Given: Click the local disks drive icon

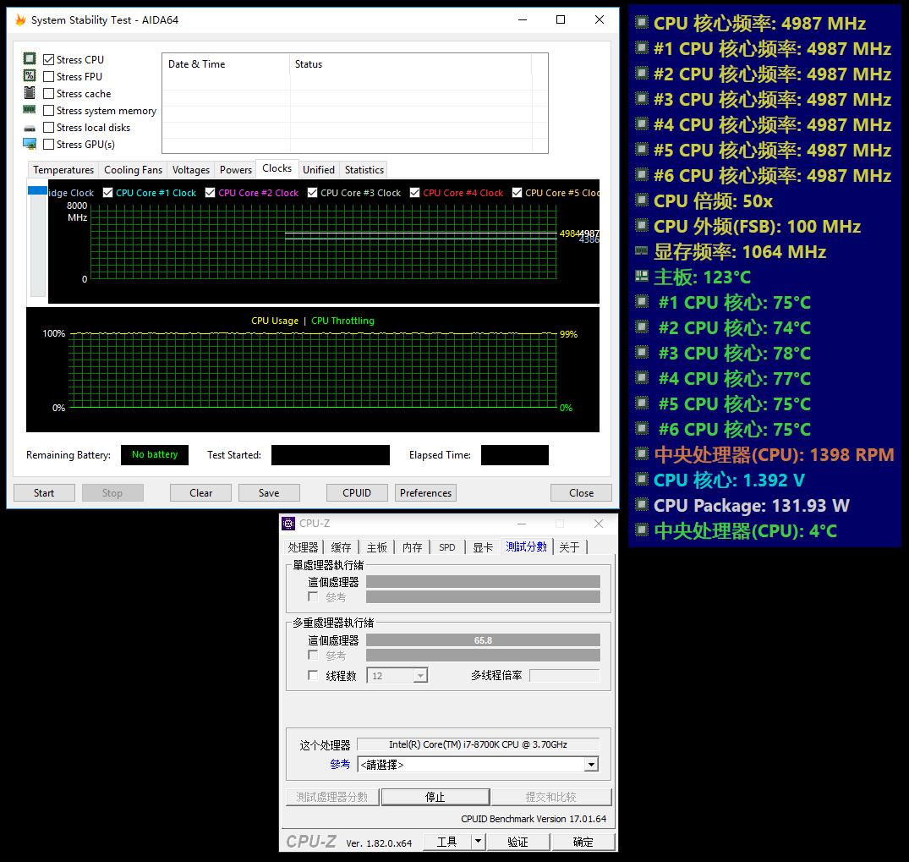Looking at the screenshot, I should (x=30, y=129).
